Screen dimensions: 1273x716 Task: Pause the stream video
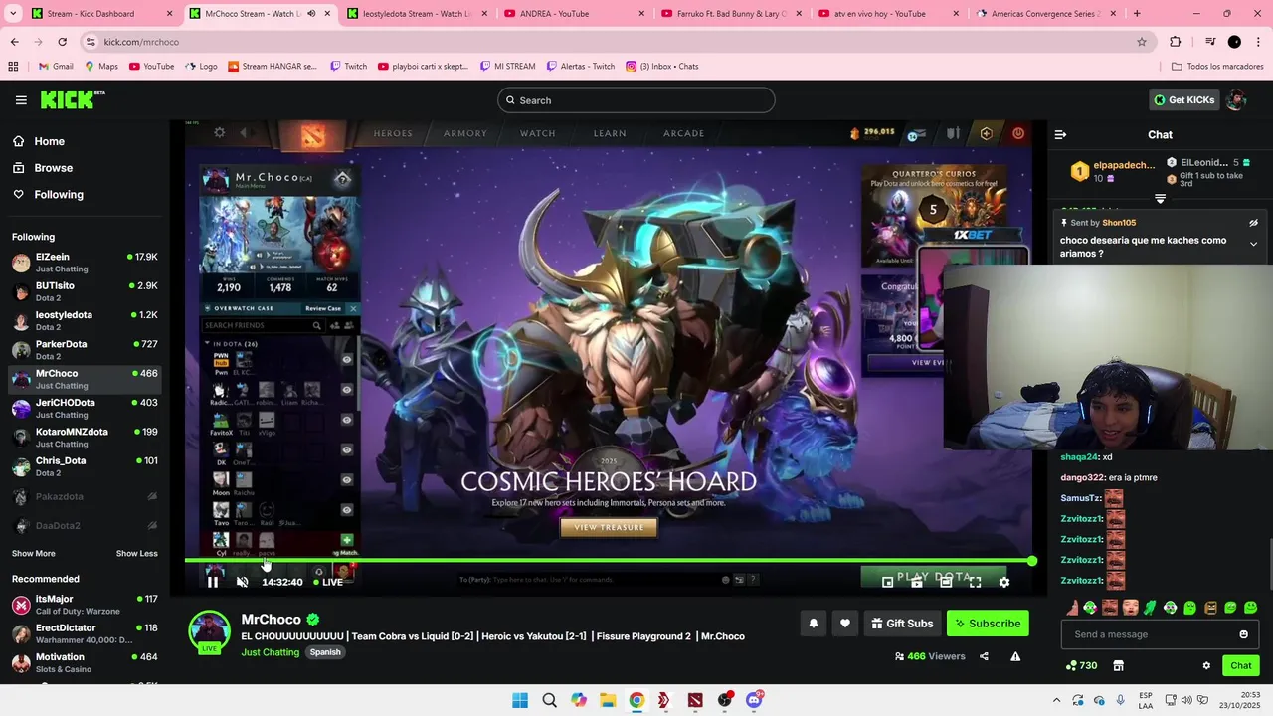point(213,582)
